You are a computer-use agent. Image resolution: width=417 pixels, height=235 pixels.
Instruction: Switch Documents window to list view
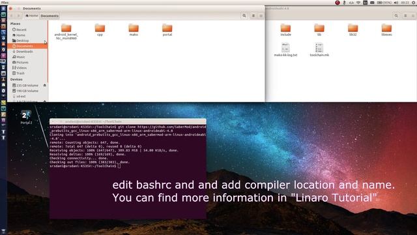[x=253, y=16]
